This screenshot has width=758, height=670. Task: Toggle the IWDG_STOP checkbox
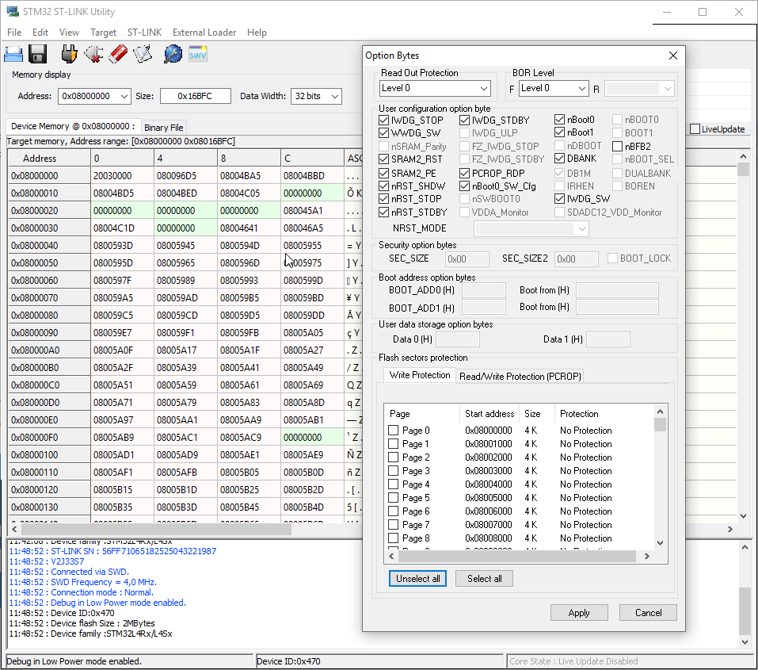tap(384, 120)
